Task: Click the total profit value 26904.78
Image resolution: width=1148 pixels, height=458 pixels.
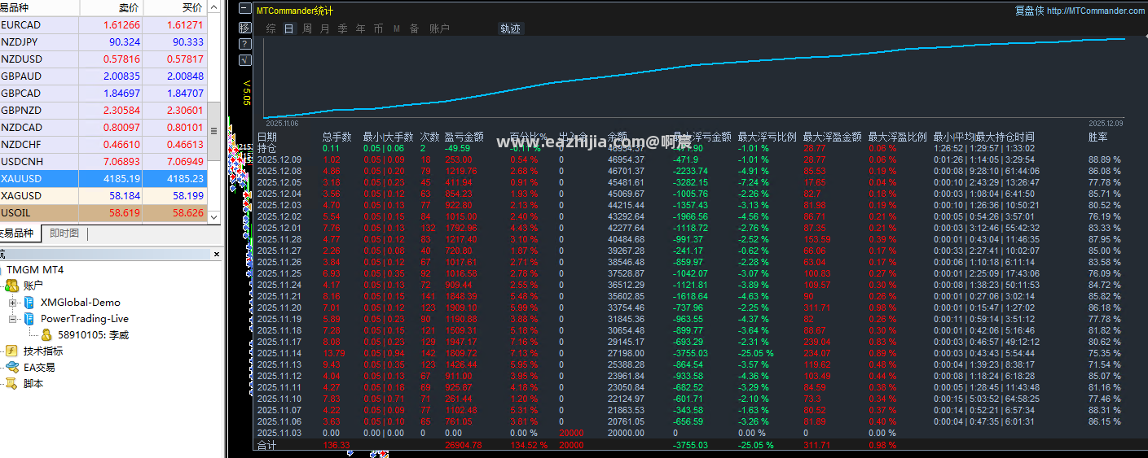Action: pyautogui.click(x=463, y=446)
